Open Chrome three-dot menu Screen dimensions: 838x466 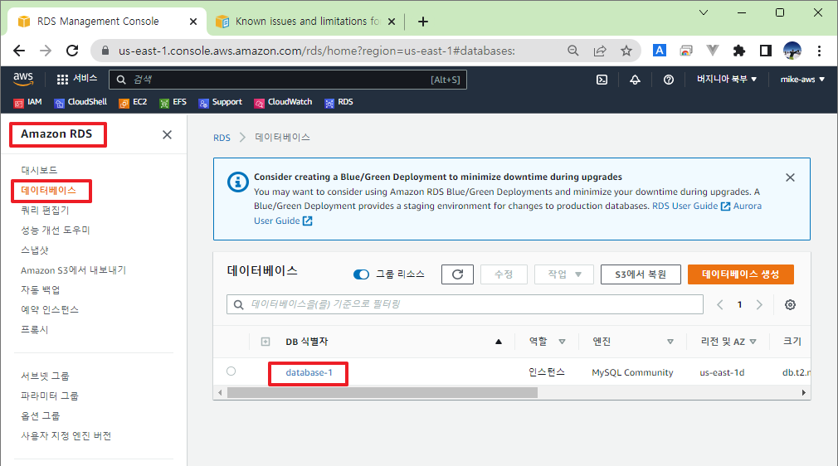[819, 51]
